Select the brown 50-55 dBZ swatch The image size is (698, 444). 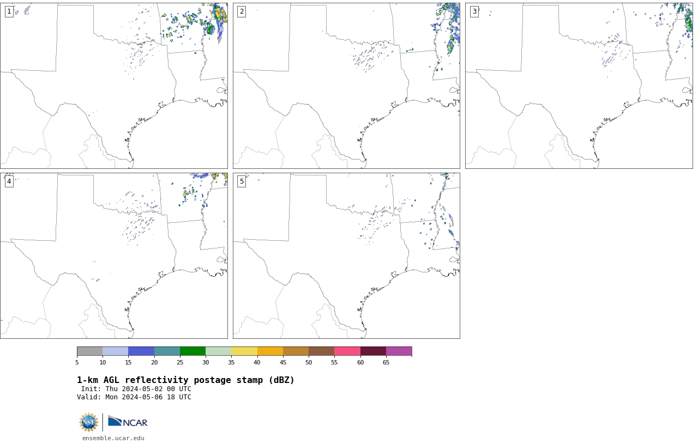coord(322,351)
